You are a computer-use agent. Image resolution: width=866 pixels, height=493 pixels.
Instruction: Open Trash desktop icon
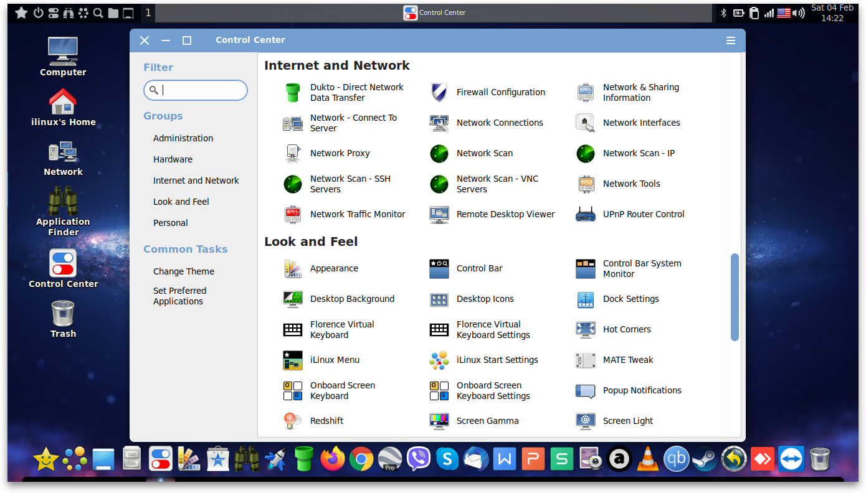(x=63, y=320)
